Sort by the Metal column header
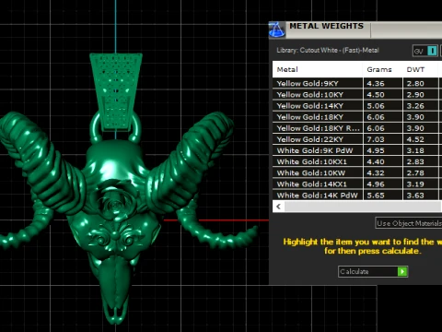This screenshot has height=332, width=442. pyautogui.click(x=318, y=69)
